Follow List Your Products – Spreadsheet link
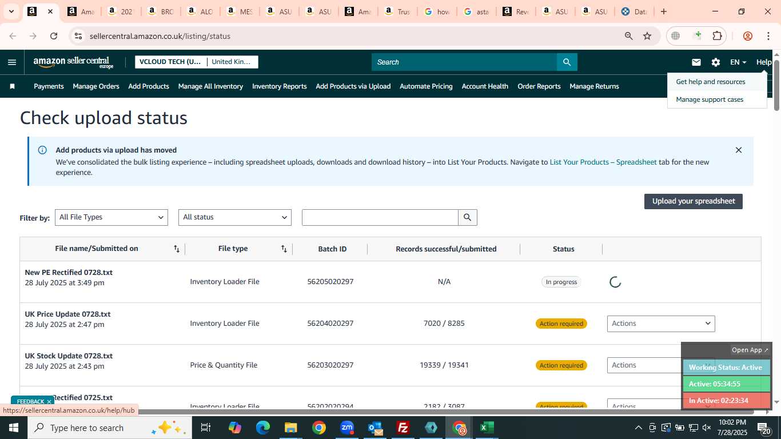 603,162
